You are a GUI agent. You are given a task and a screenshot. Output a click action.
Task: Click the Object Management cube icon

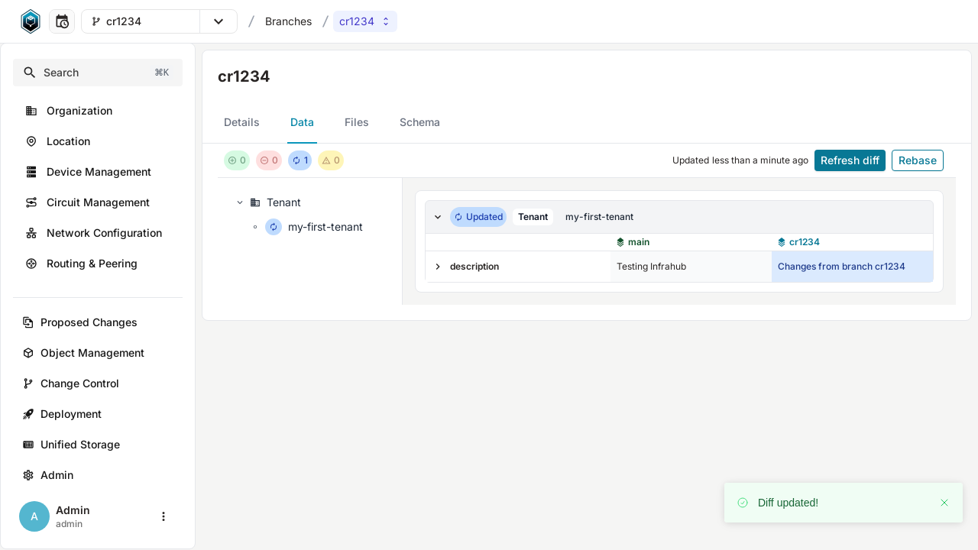tap(28, 353)
